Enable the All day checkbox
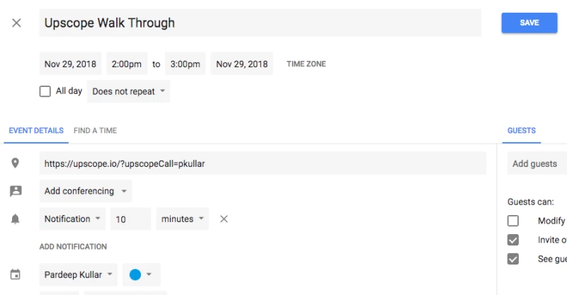Viewport: 567px width, 295px height. [45, 91]
